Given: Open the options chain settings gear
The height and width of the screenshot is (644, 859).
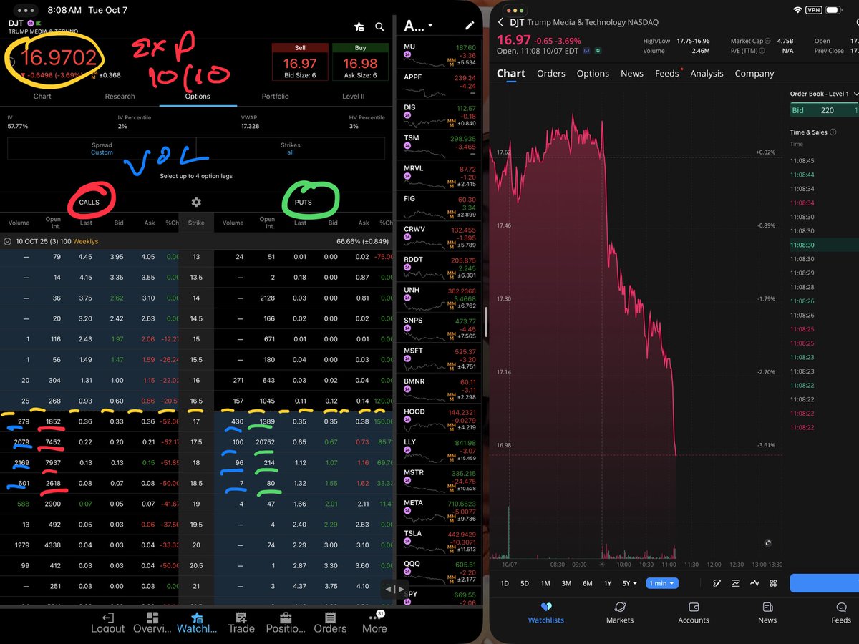Looking at the screenshot, I should pyautogui.click(x=196, y=203).
